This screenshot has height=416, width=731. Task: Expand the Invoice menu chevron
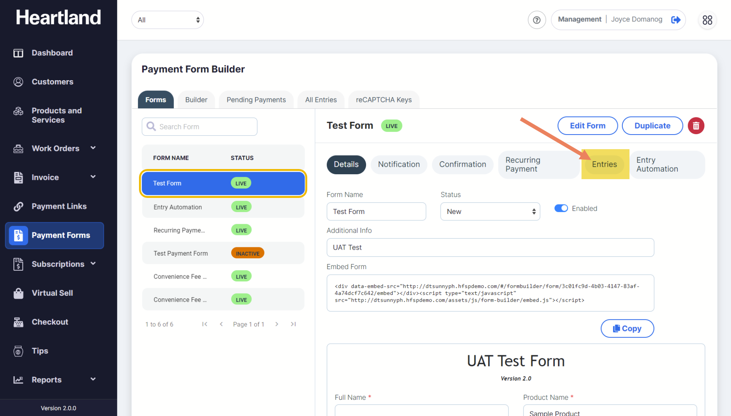tap(93, 177)
